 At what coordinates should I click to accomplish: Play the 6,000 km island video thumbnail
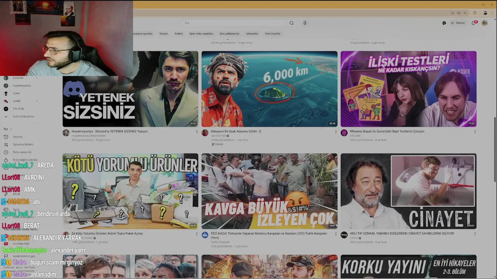tap(269, 89)
